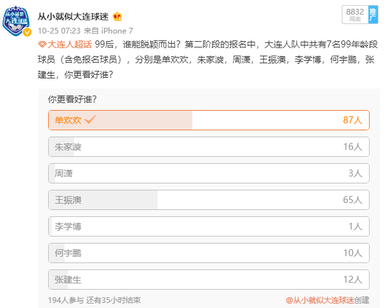
Task: Open the poll creator link at bottom
Action: 323,300
